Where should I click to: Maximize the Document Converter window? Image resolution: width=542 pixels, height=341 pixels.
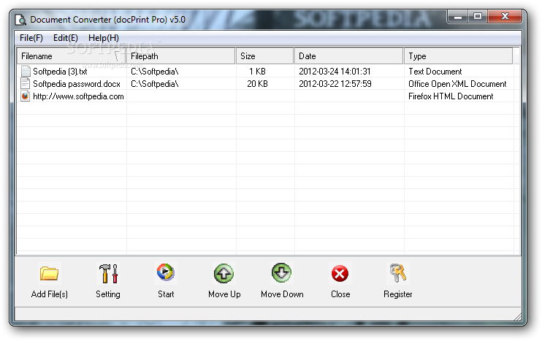478,16
